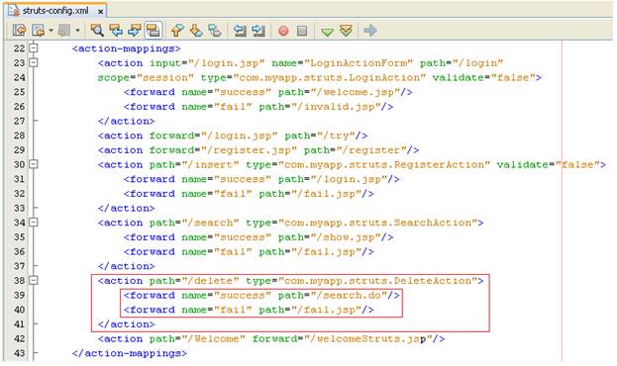Click the "/insert" path value

click(211, 165)
